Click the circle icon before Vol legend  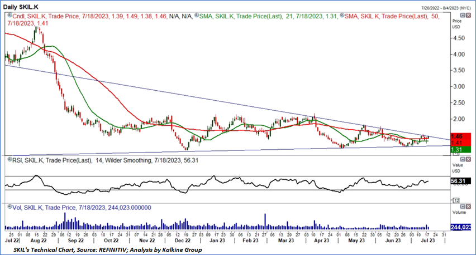9,207
